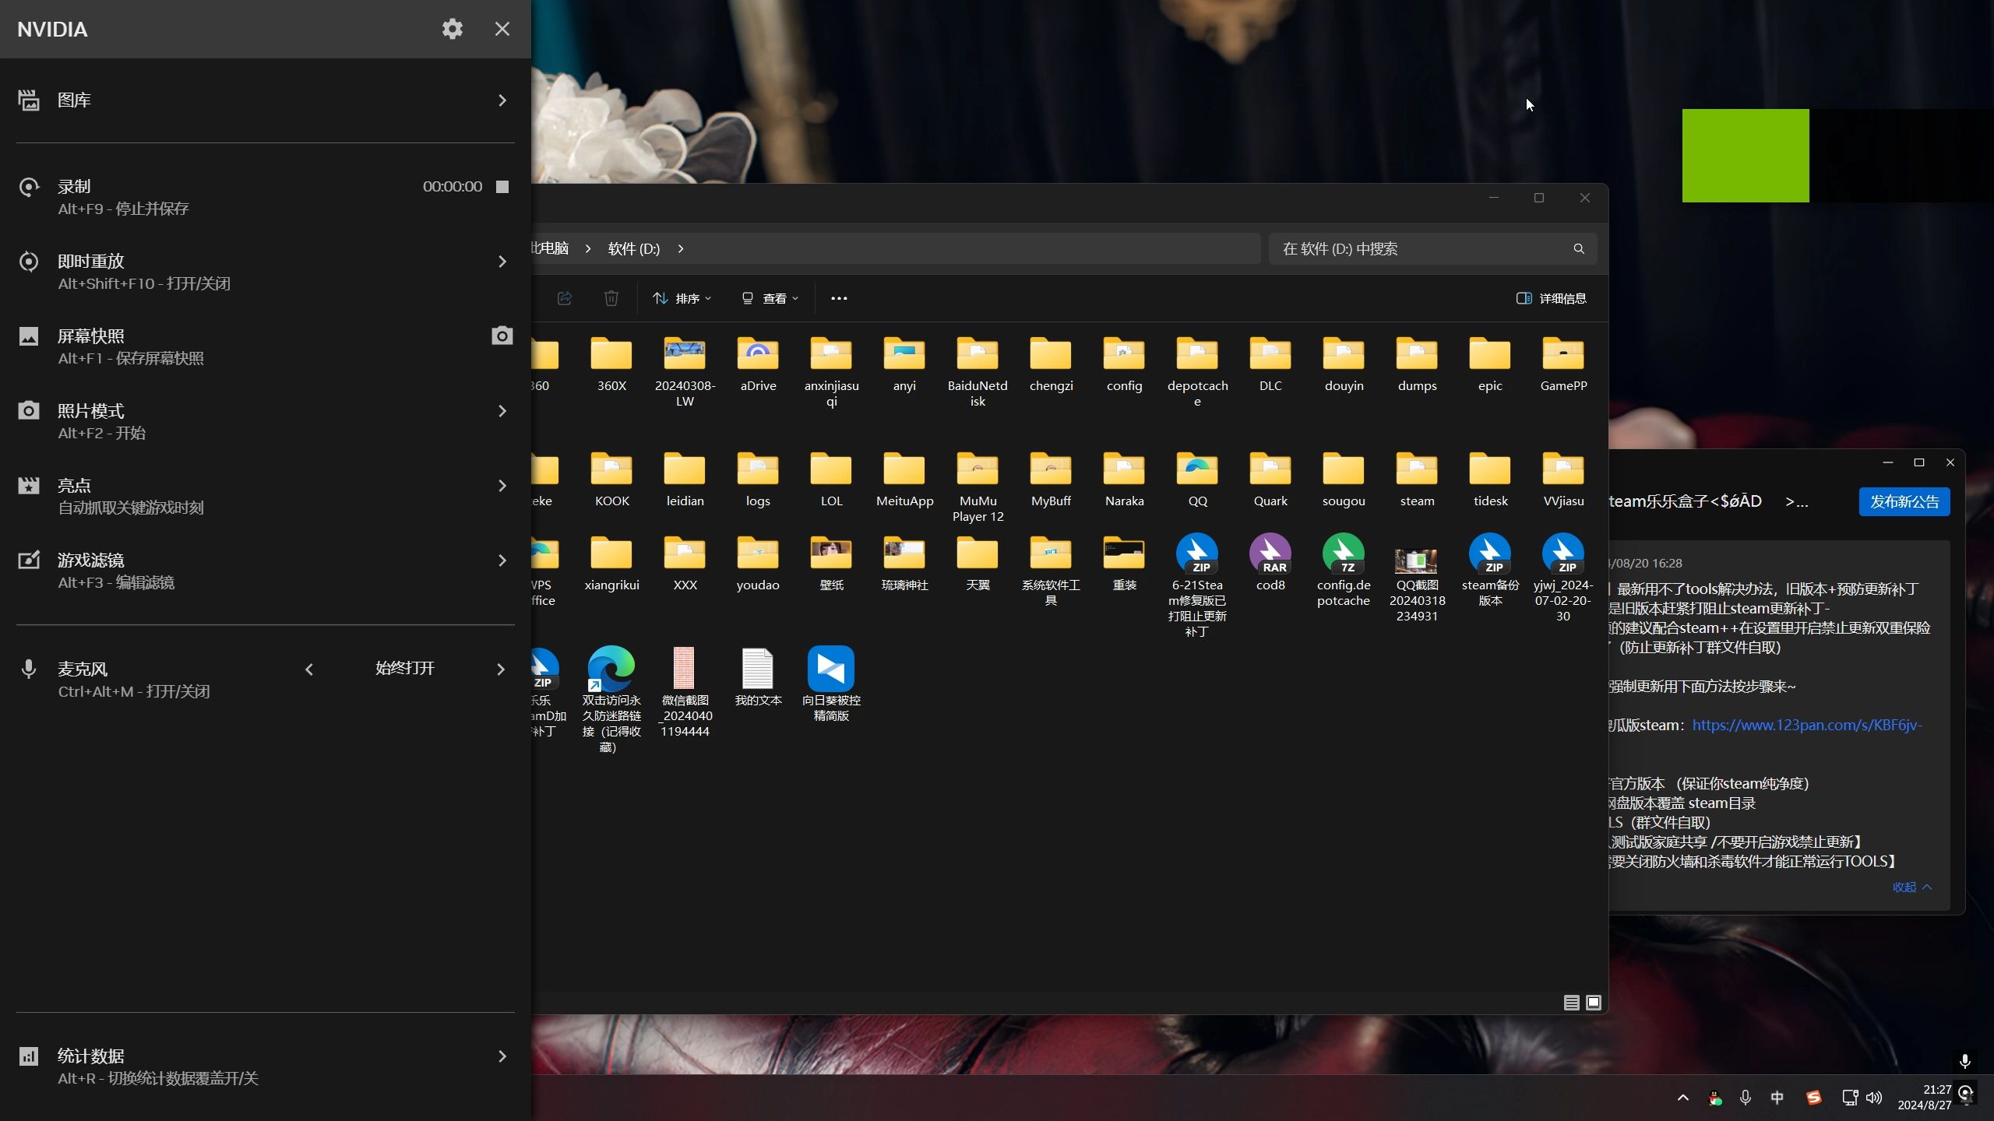Open the 123pan.com link in the announcement
The width and height of the screenshot is (1994, 1121).
[1807, 726]
